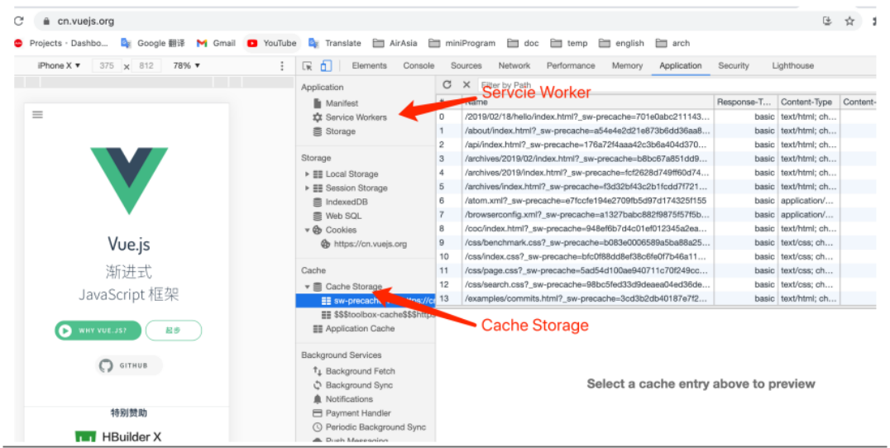The height and width of the screenshot is (448, 890).
Task: Expand the Session Storage tree node
Action: 307,188
